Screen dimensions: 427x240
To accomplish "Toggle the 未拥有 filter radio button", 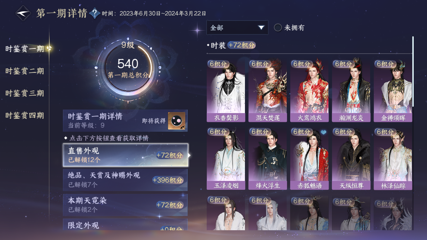I will (x=278, y=27).
